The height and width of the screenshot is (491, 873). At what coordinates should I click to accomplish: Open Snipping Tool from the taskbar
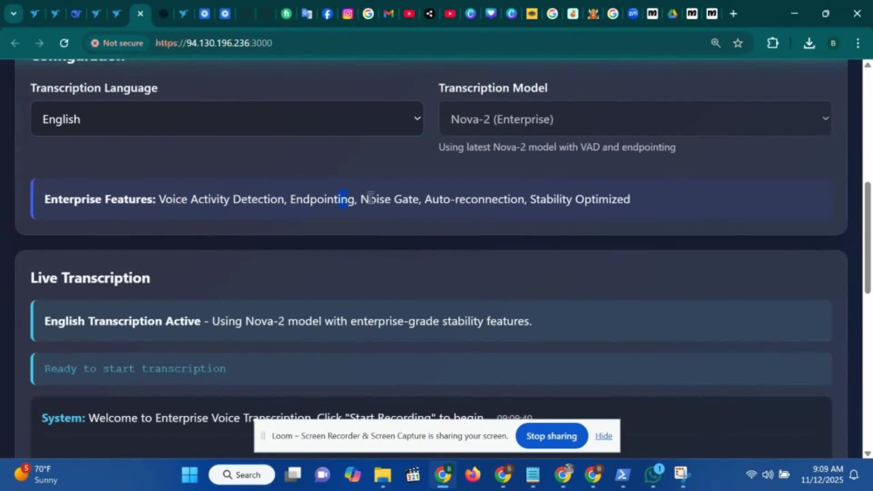pyautogui.click(x=682, y=474)
